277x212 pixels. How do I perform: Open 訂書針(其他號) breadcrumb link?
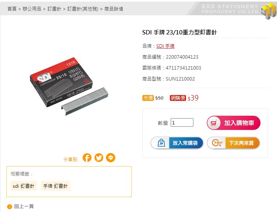[83, 9]
